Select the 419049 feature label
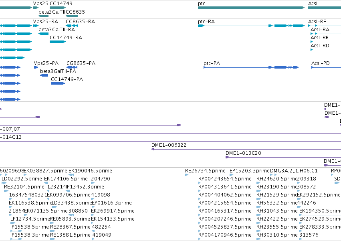The height and width of the screenshot is (241, 341). [102, 235]
